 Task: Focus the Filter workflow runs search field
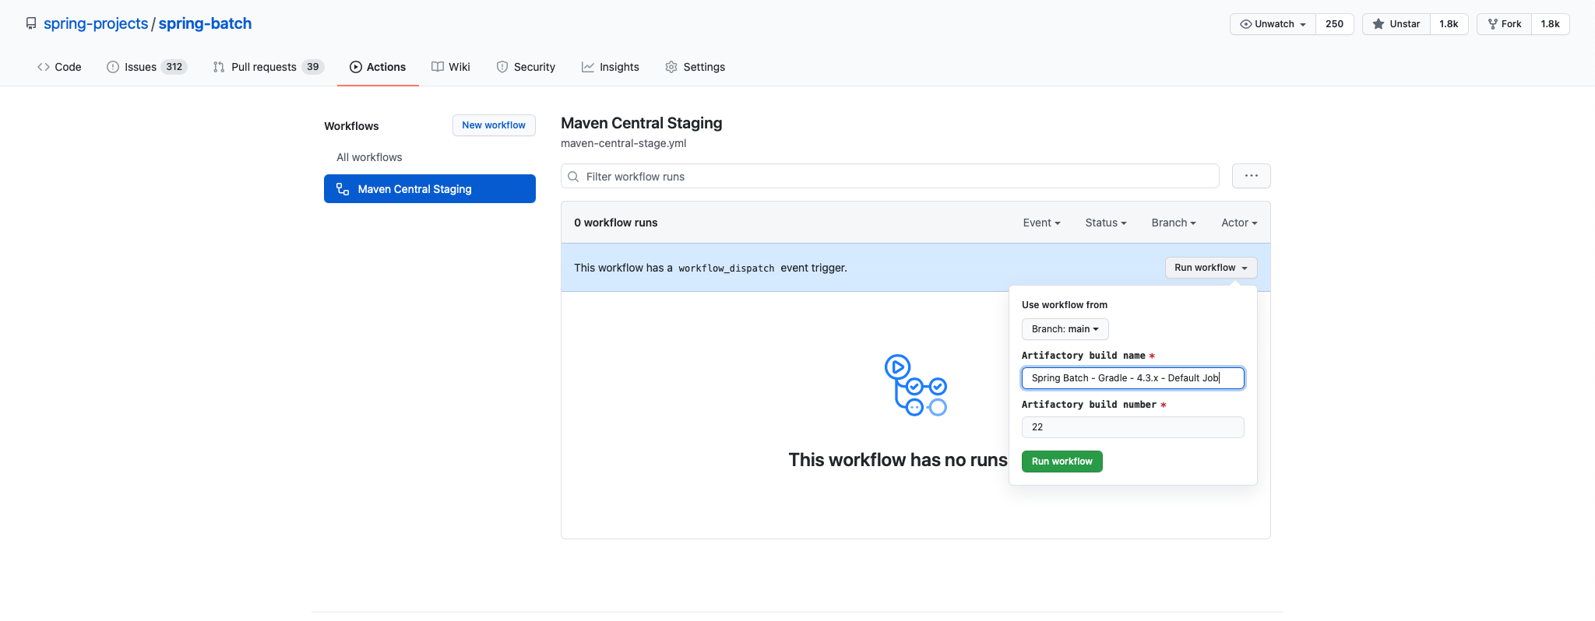890,177
